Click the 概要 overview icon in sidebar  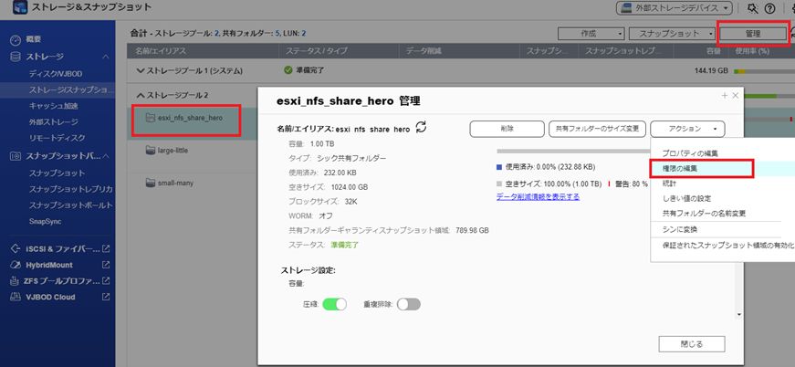(x=14, y=39)
